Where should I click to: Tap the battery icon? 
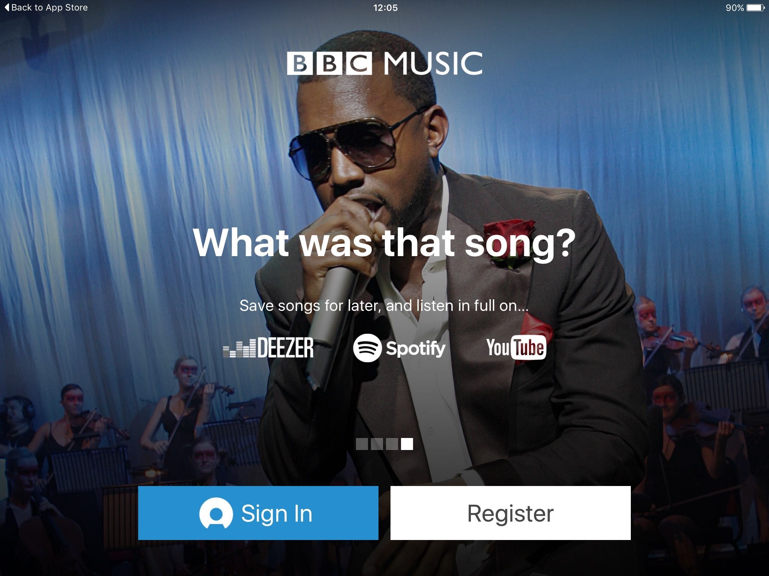[755, 7]
